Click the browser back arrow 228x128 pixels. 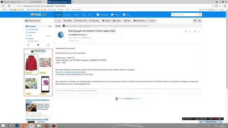(x=3, y=6)
